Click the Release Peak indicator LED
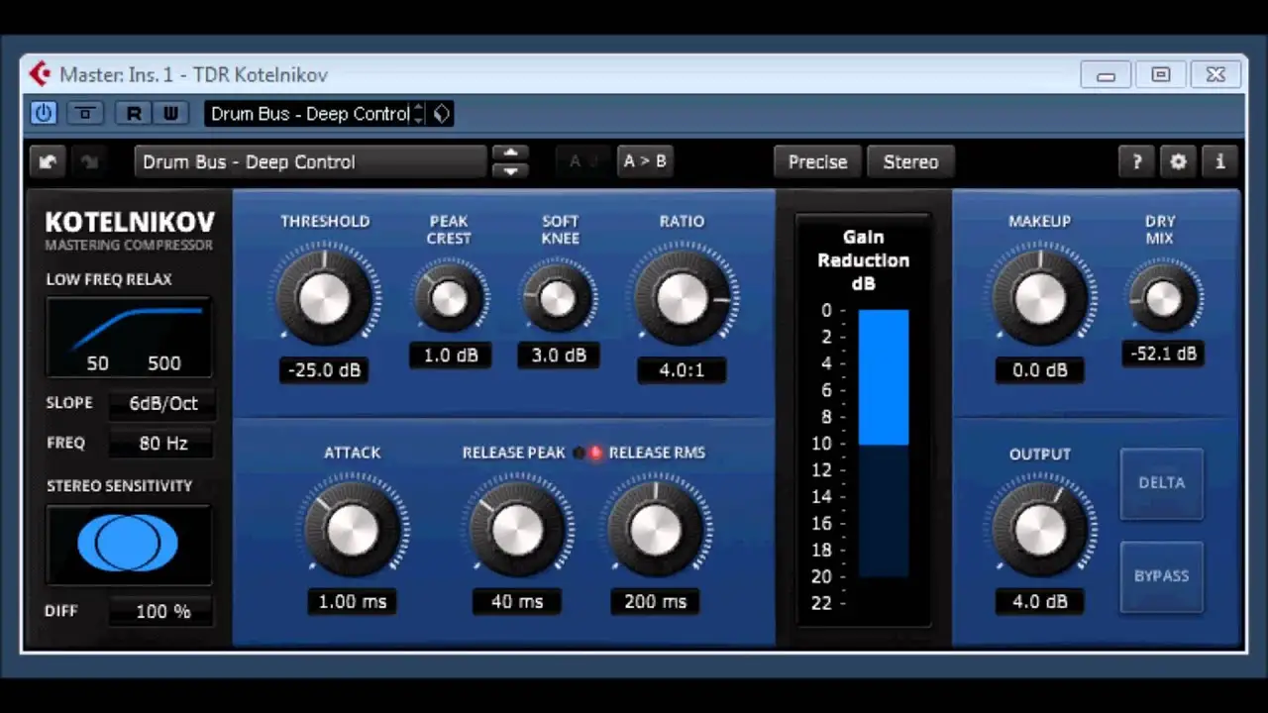 pos(580,453)
